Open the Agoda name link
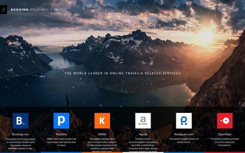The height and width of the screenshot is (153, 245). point(143,134)
